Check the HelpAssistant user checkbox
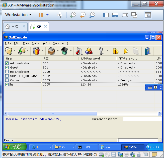This screenshot has width=164, height=158. click(7, 72)
